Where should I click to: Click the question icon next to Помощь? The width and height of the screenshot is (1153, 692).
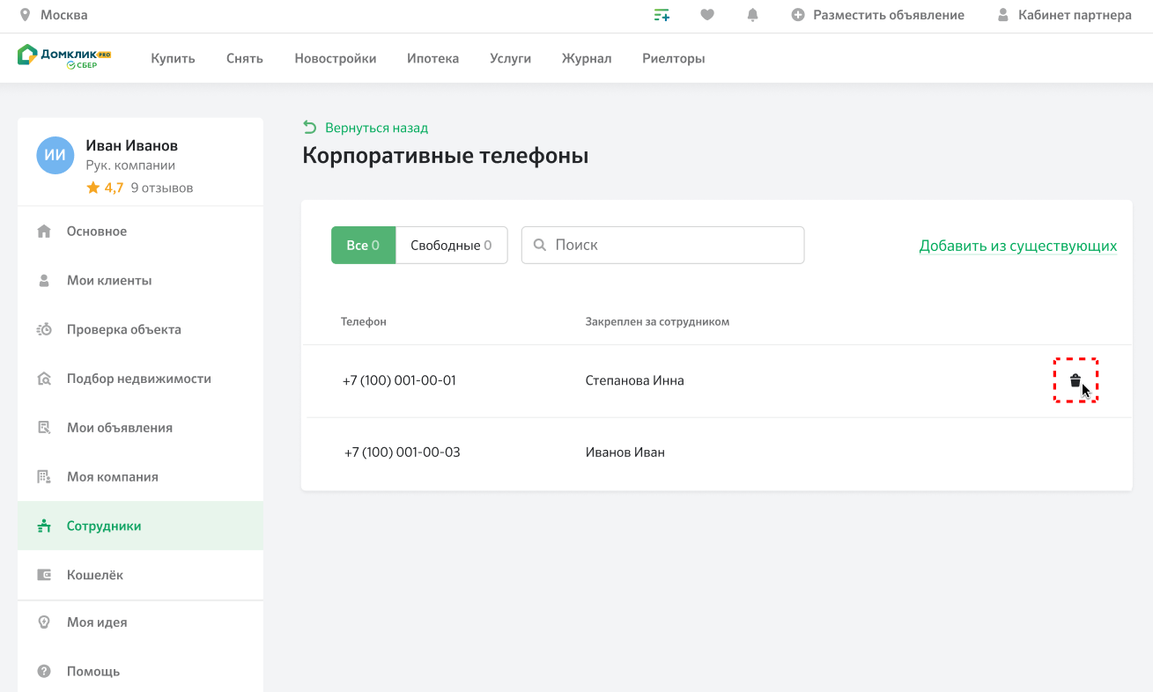tap(44, 671)
